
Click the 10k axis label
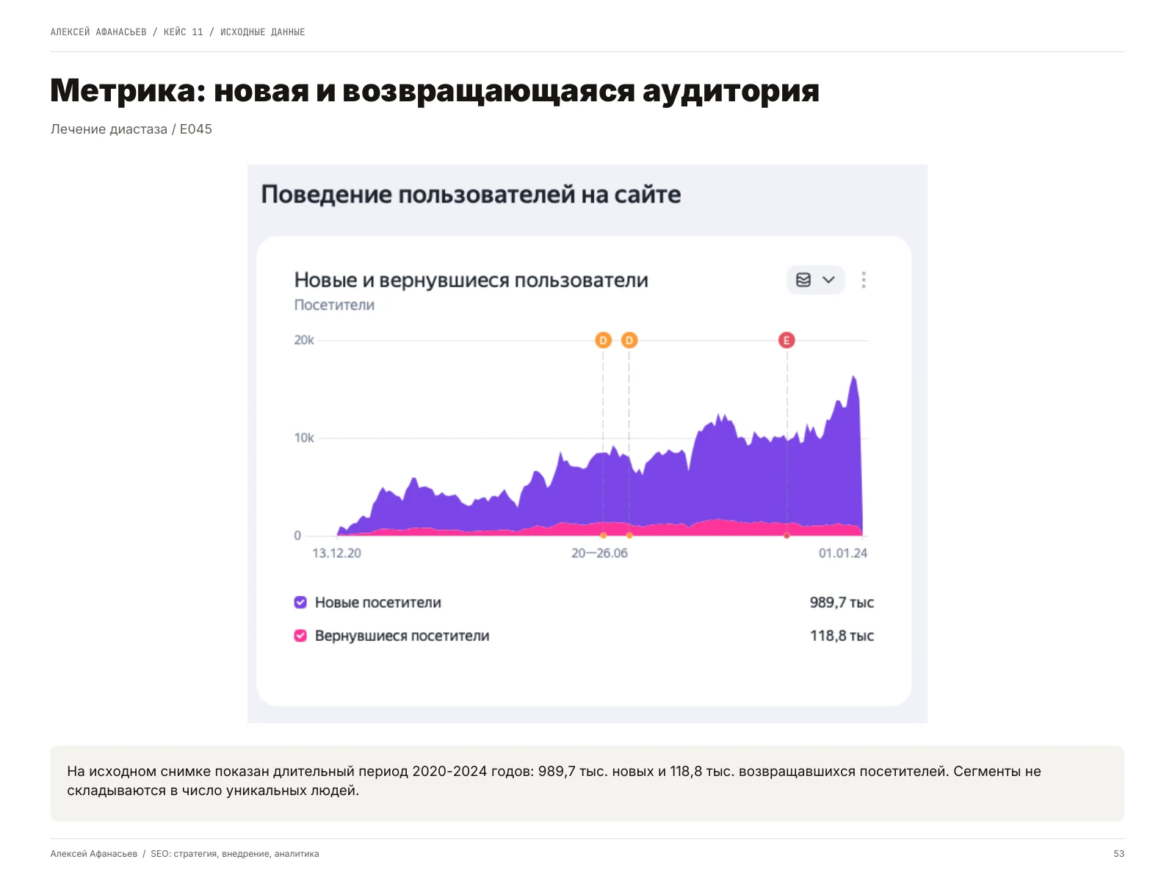click(304, 438)
